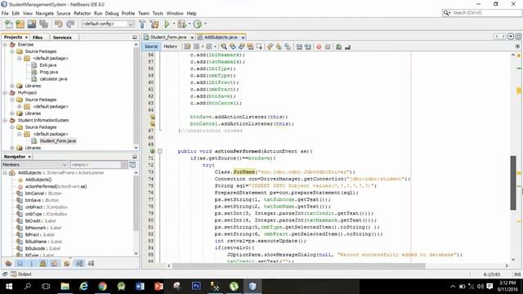
Task: Click the Open Project toolbar icon
Action: 32,24
